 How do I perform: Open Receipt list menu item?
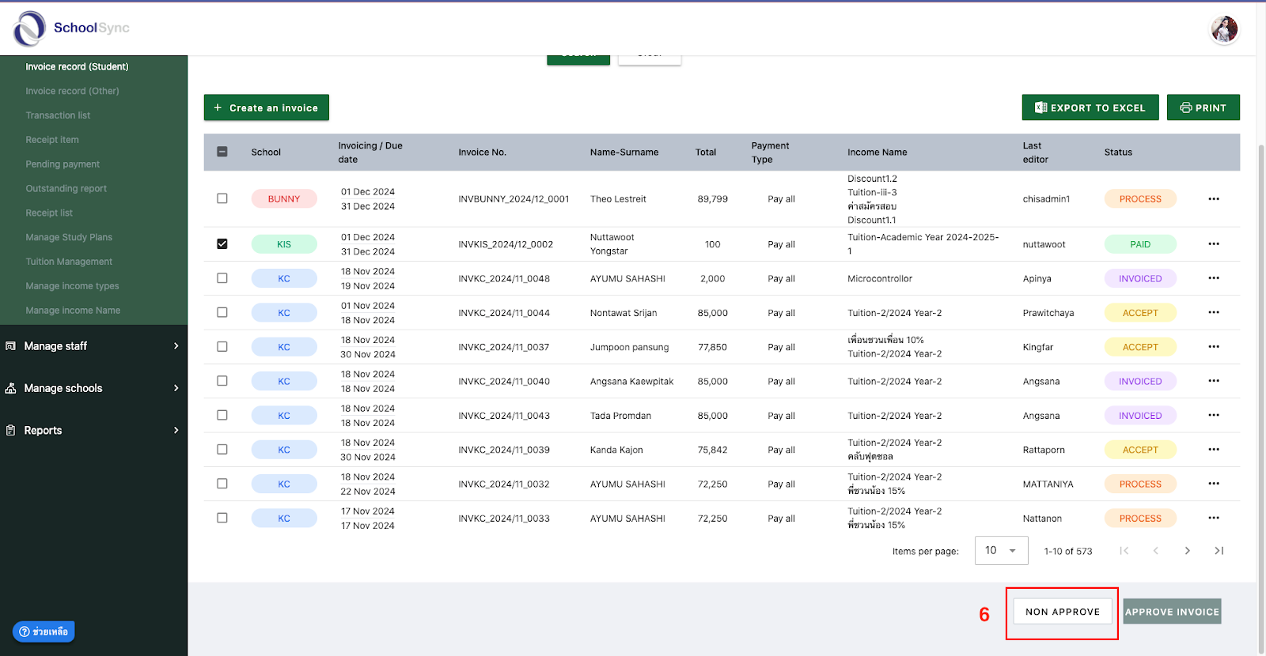[x=49, y=213]
